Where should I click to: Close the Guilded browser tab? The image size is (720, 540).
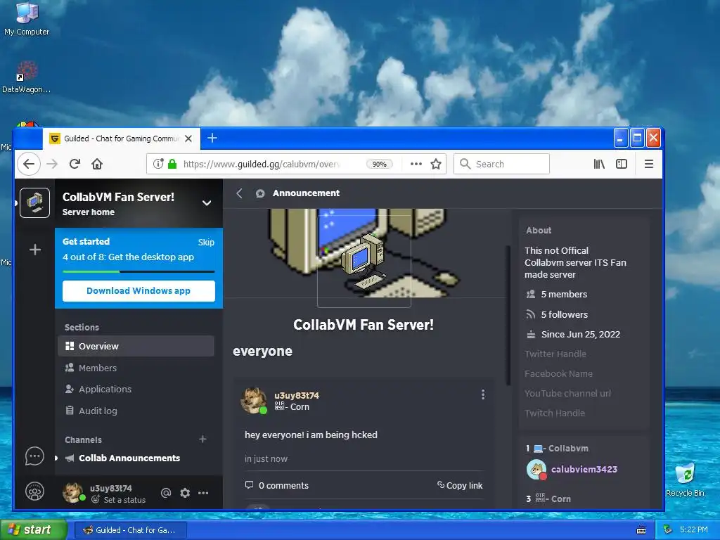point(188,139)
